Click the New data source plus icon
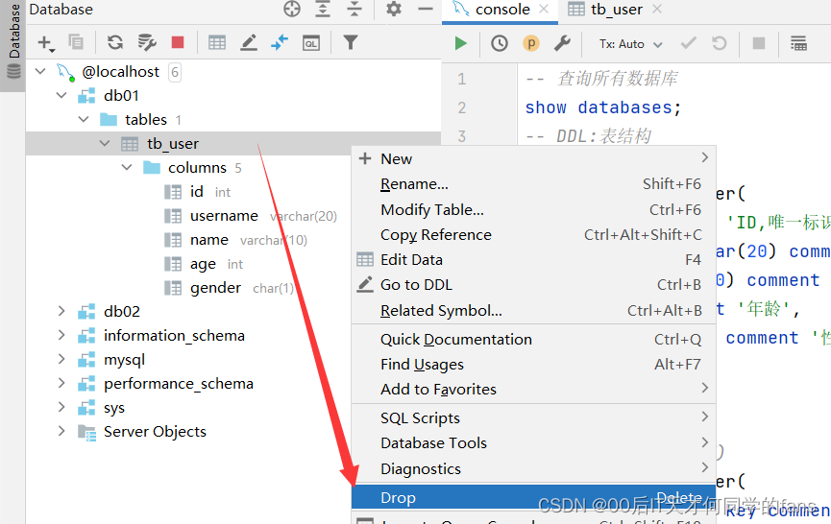The width and height of the screenshot is (831, 524). (46, 43)
